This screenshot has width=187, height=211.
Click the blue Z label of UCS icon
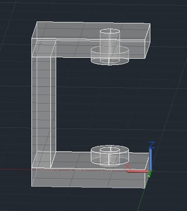pyautogui.click(x=152, y=145)
